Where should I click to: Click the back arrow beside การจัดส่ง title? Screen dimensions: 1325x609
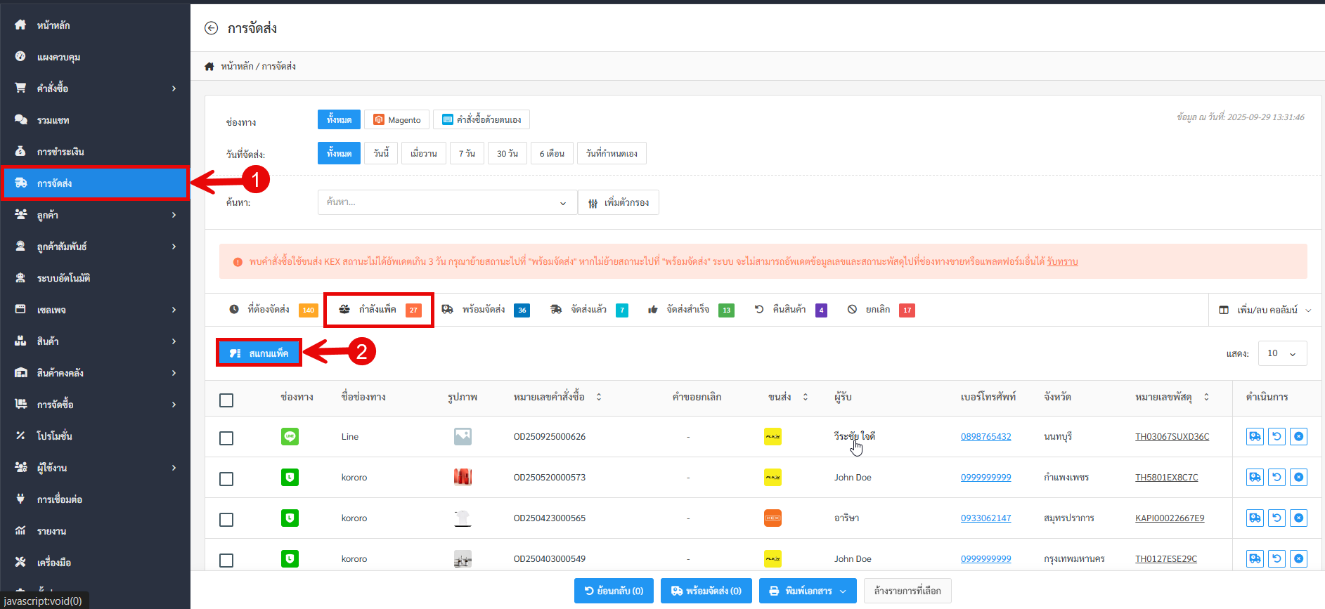coord(211,28)
